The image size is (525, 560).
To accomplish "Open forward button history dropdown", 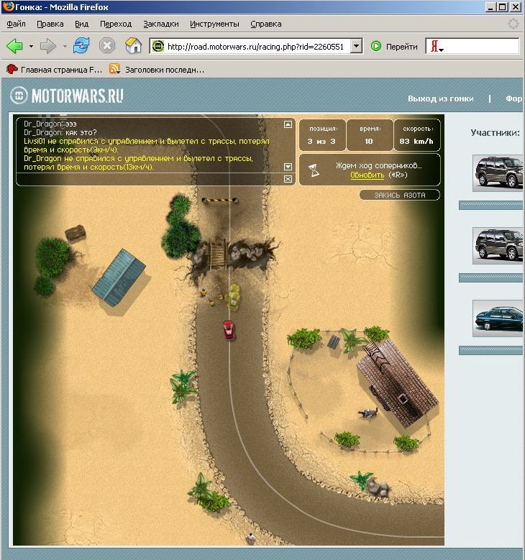I will point(65,46).
